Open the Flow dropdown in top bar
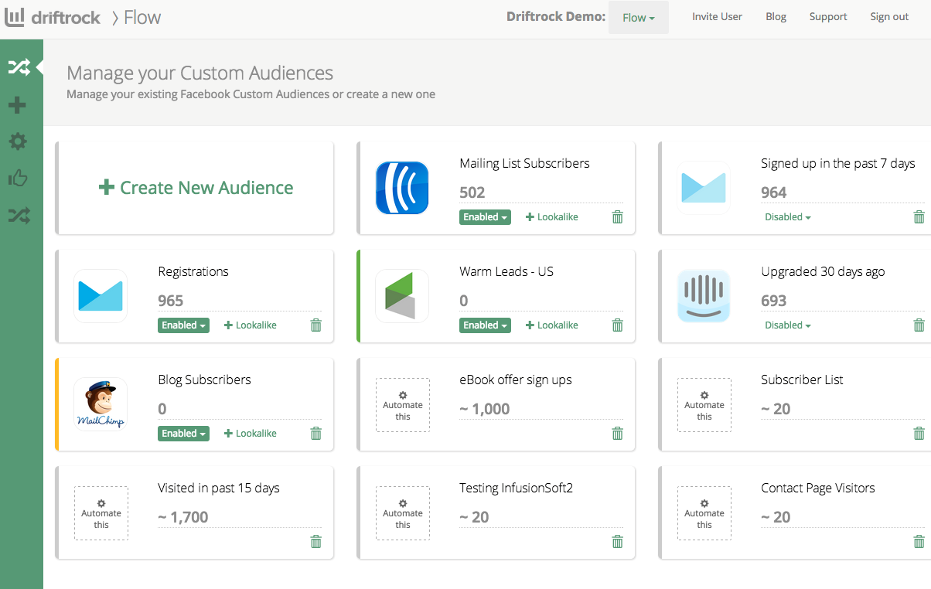The image size is (931, 589). 638,17
